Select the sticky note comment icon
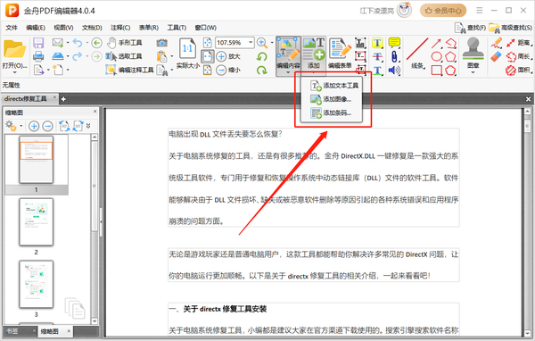 394,43
